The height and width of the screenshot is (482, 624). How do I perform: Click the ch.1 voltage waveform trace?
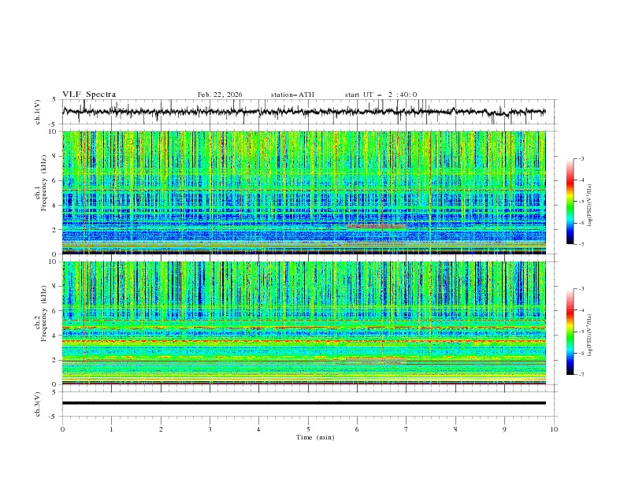pos(303,112)
